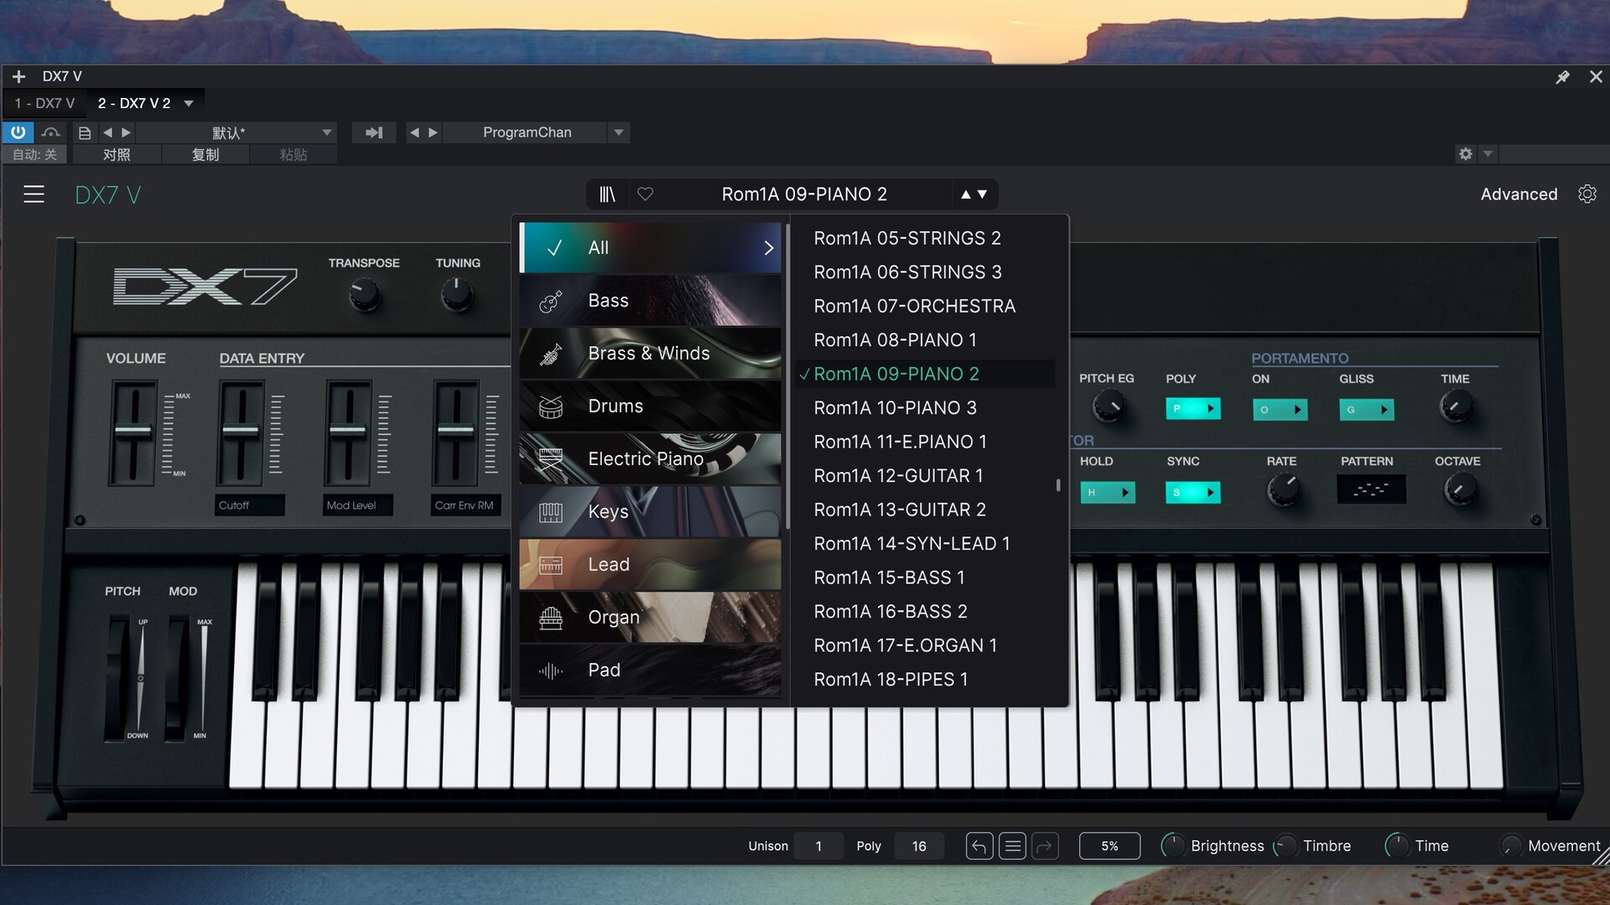This screenshot has width=1610, height=905.
Task: Select the Bass category
Action: point(650,301)
